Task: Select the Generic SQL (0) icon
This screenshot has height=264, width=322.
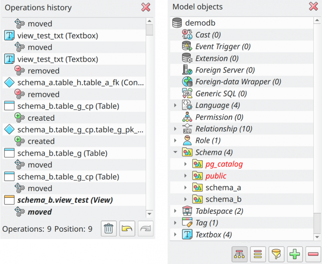Action: 187,94
